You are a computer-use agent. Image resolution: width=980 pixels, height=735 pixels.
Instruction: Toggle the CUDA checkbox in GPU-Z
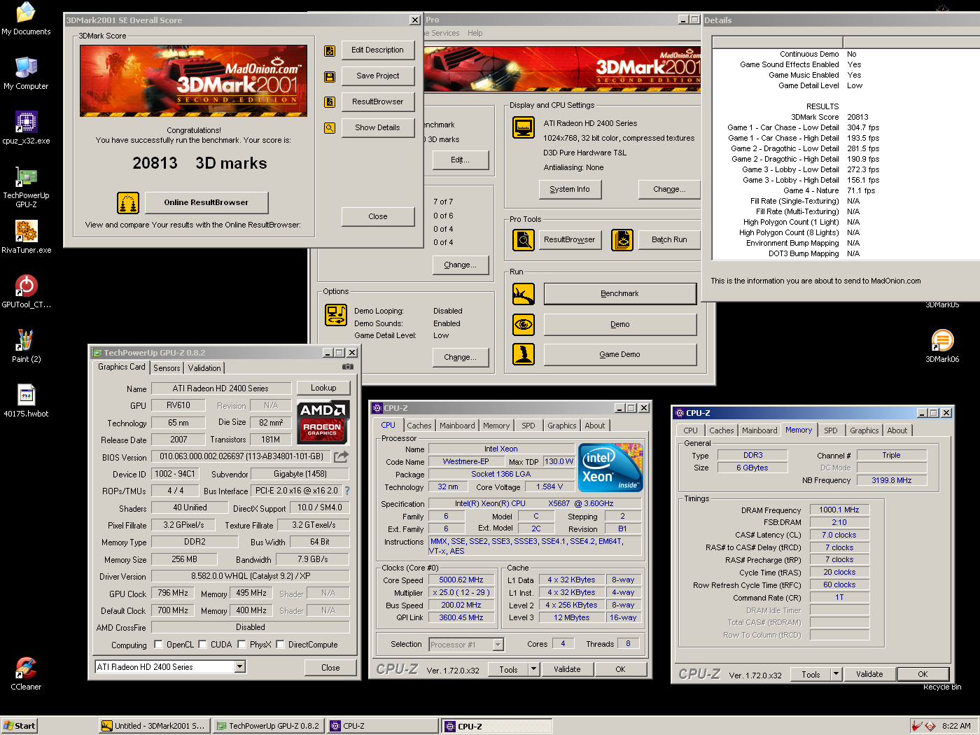[x=203, y=645]
